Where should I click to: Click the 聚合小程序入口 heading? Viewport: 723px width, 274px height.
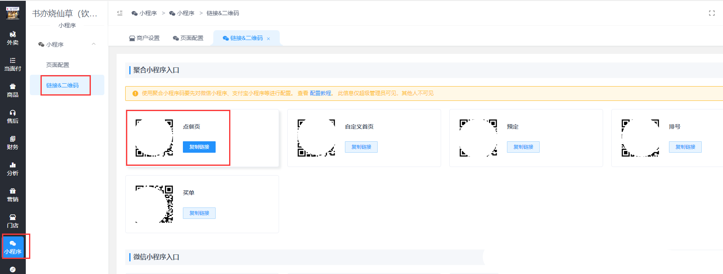[156, 70]
